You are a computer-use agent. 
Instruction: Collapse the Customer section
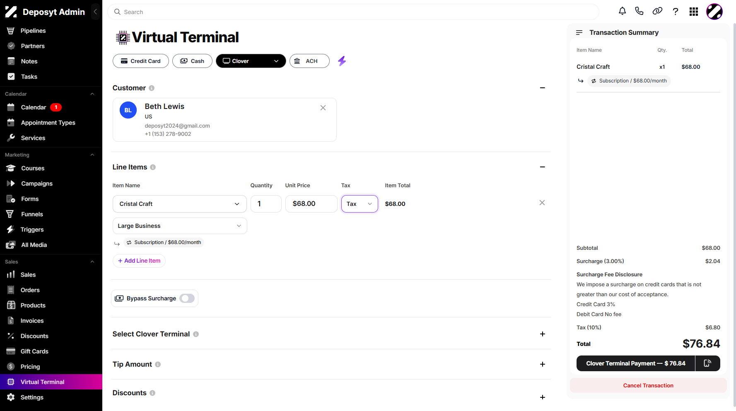click(543, 88)
